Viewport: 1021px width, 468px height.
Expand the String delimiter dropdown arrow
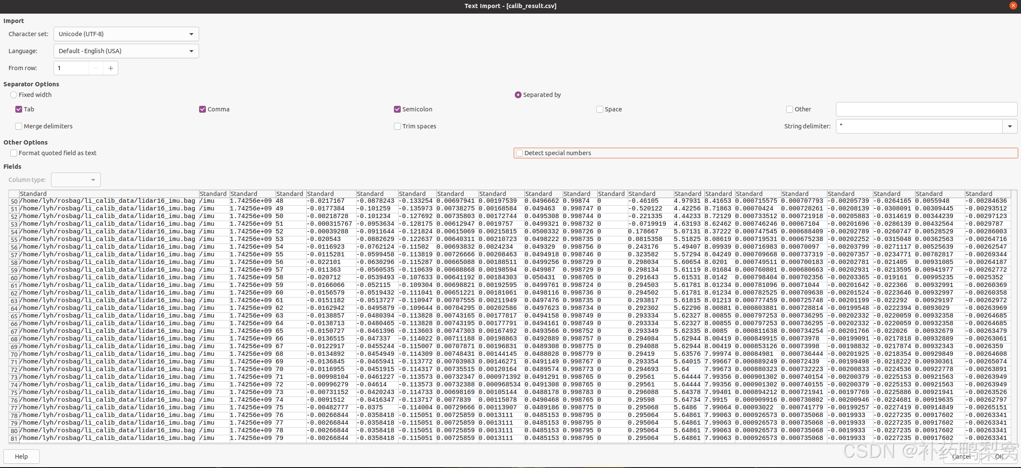point(1010,126)
